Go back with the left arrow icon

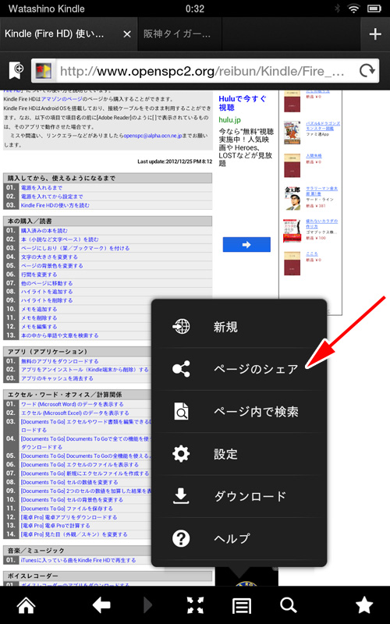(101, 606)
